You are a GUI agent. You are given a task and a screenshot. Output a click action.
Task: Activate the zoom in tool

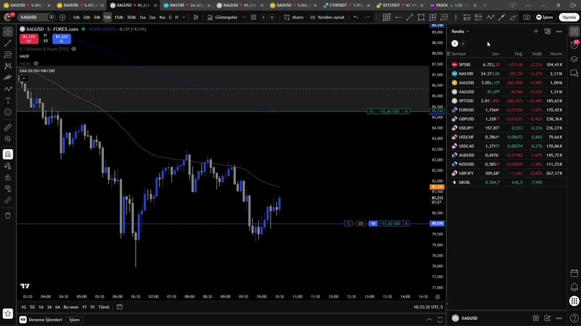pos(8,139)
